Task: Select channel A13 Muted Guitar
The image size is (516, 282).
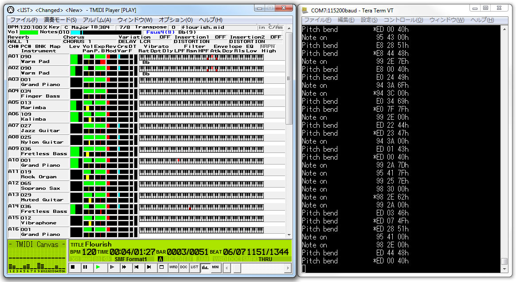Action: click(x=38, y=197)
